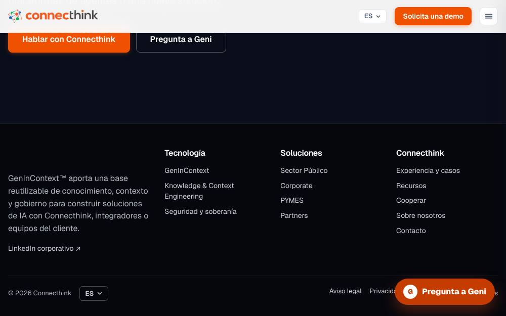The width and height of the screenshot is (506, 316).
Task: Click the Solicita una demo button
Action: (433, 16)
